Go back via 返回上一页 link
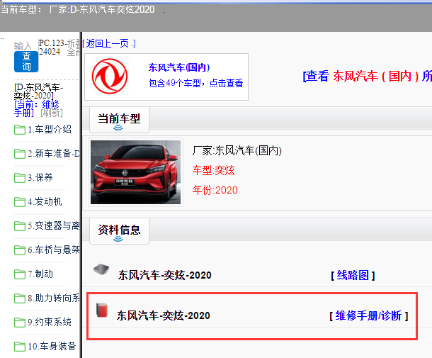This screenshot has height=358, width=432. (x=109, y=43)
